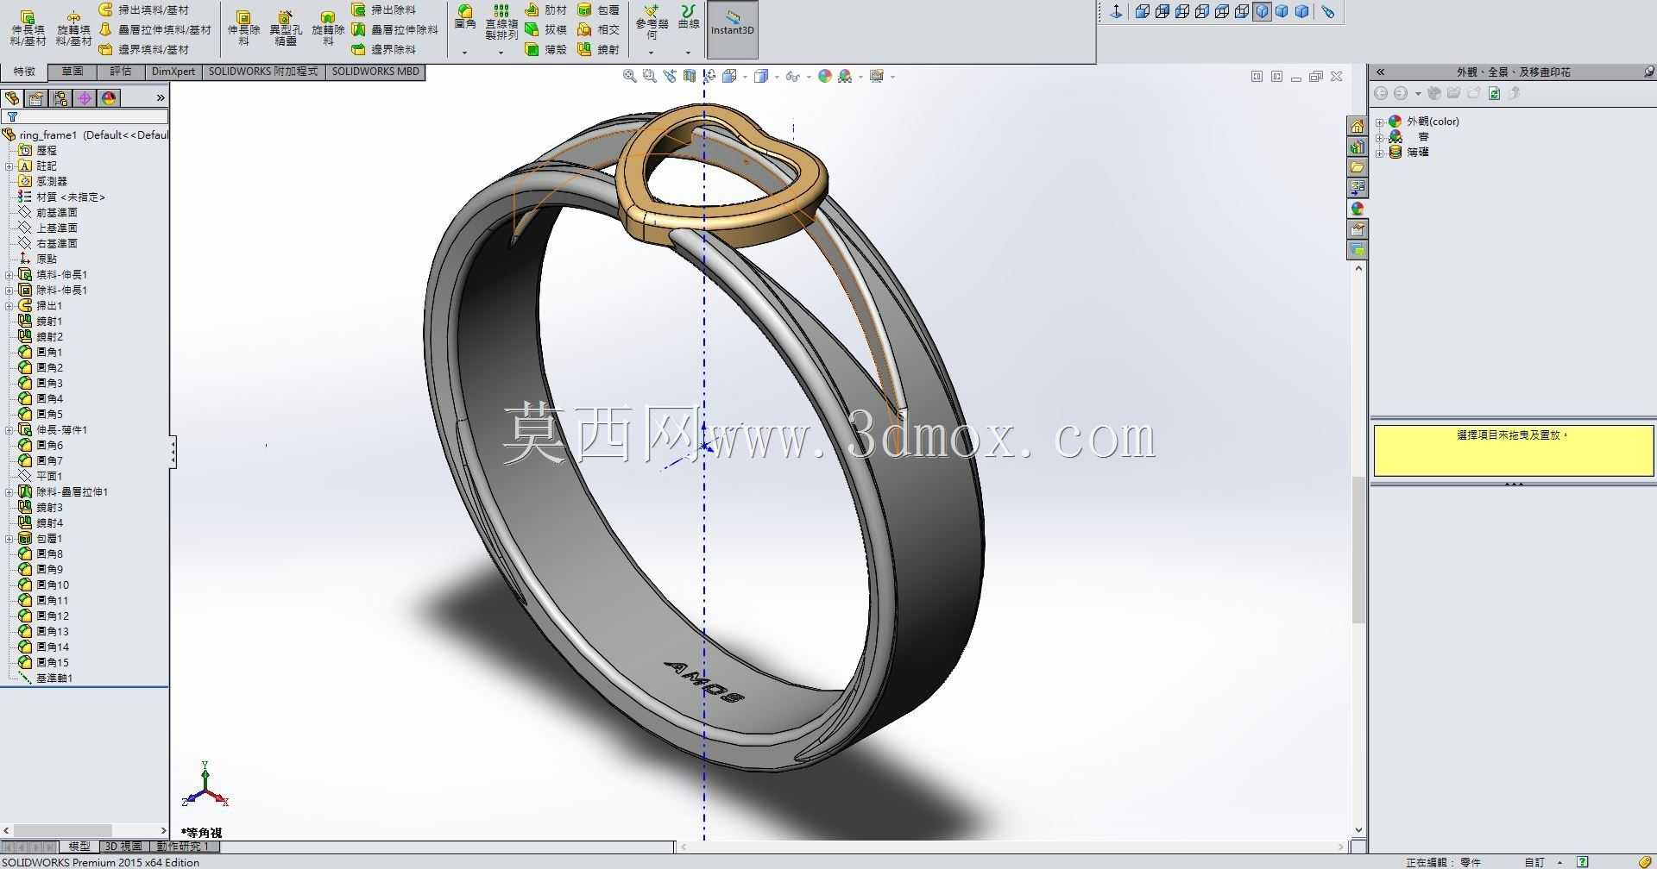Open the ConfigurationManager panel tab icon
The width and height of the screenshot is (1657, 869).
60,98
